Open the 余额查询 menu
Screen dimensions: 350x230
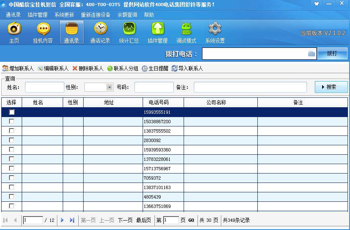click(x=127, y=15)
